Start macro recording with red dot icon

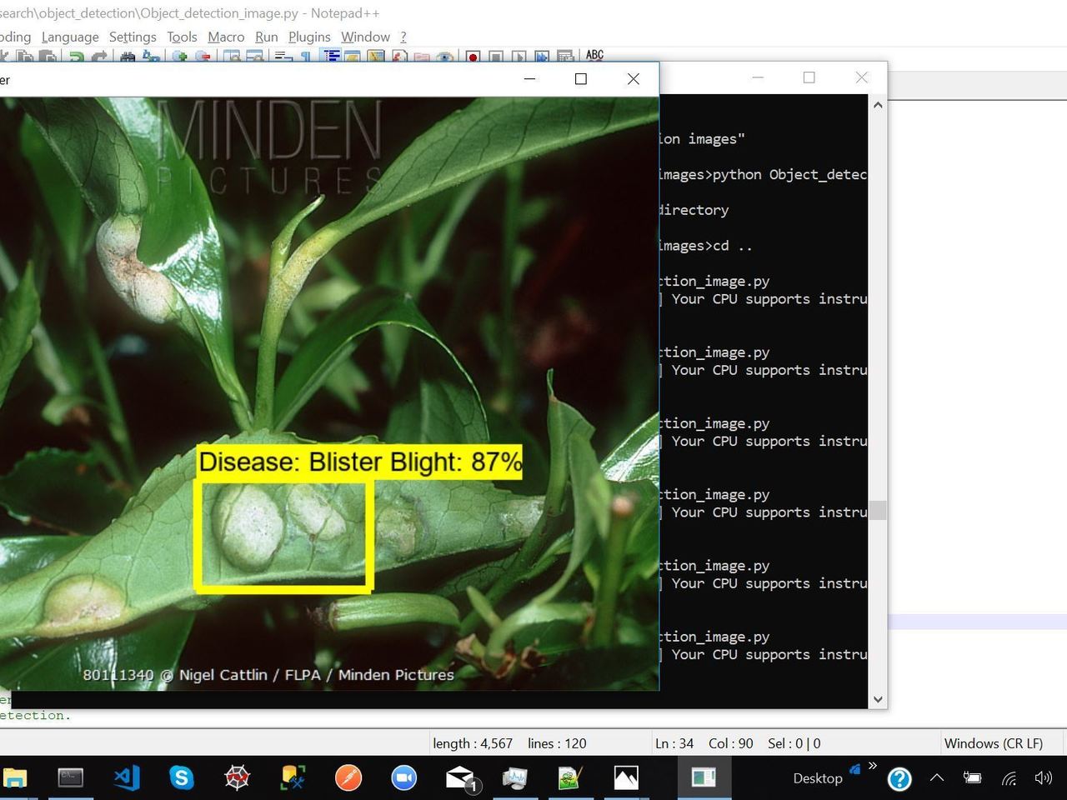473,57
